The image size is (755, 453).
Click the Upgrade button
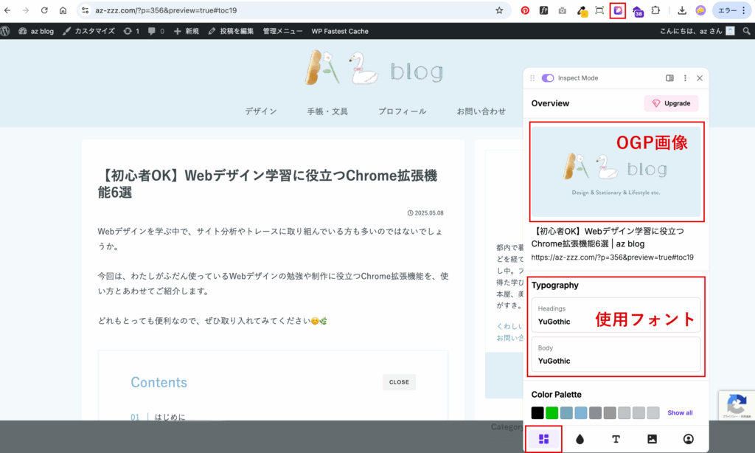tap(671, 103)
